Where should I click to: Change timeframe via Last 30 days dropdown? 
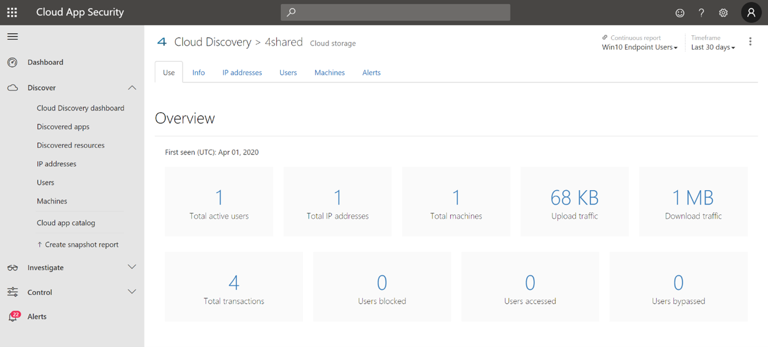(x=713, y=47)
